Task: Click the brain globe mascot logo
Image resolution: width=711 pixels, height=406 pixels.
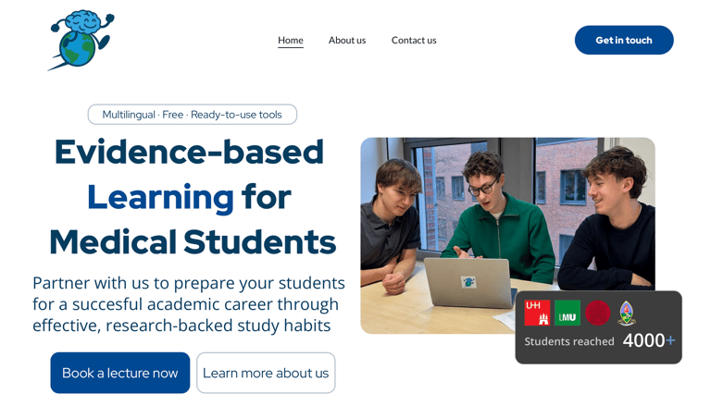Action: (81, 40)
